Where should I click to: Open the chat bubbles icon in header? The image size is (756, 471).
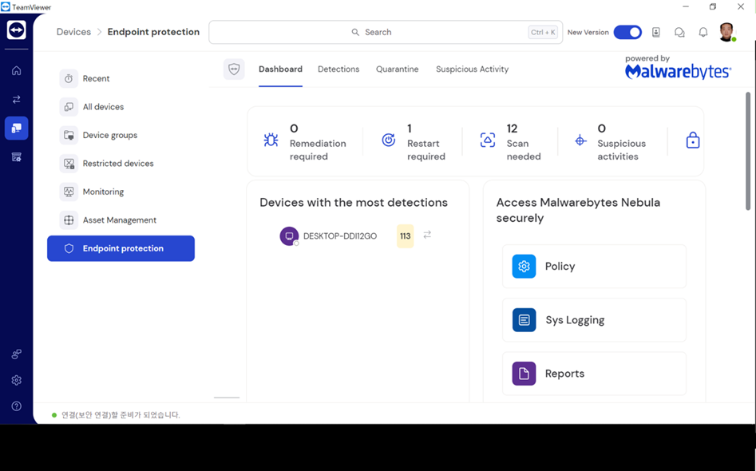click(679, 32)
